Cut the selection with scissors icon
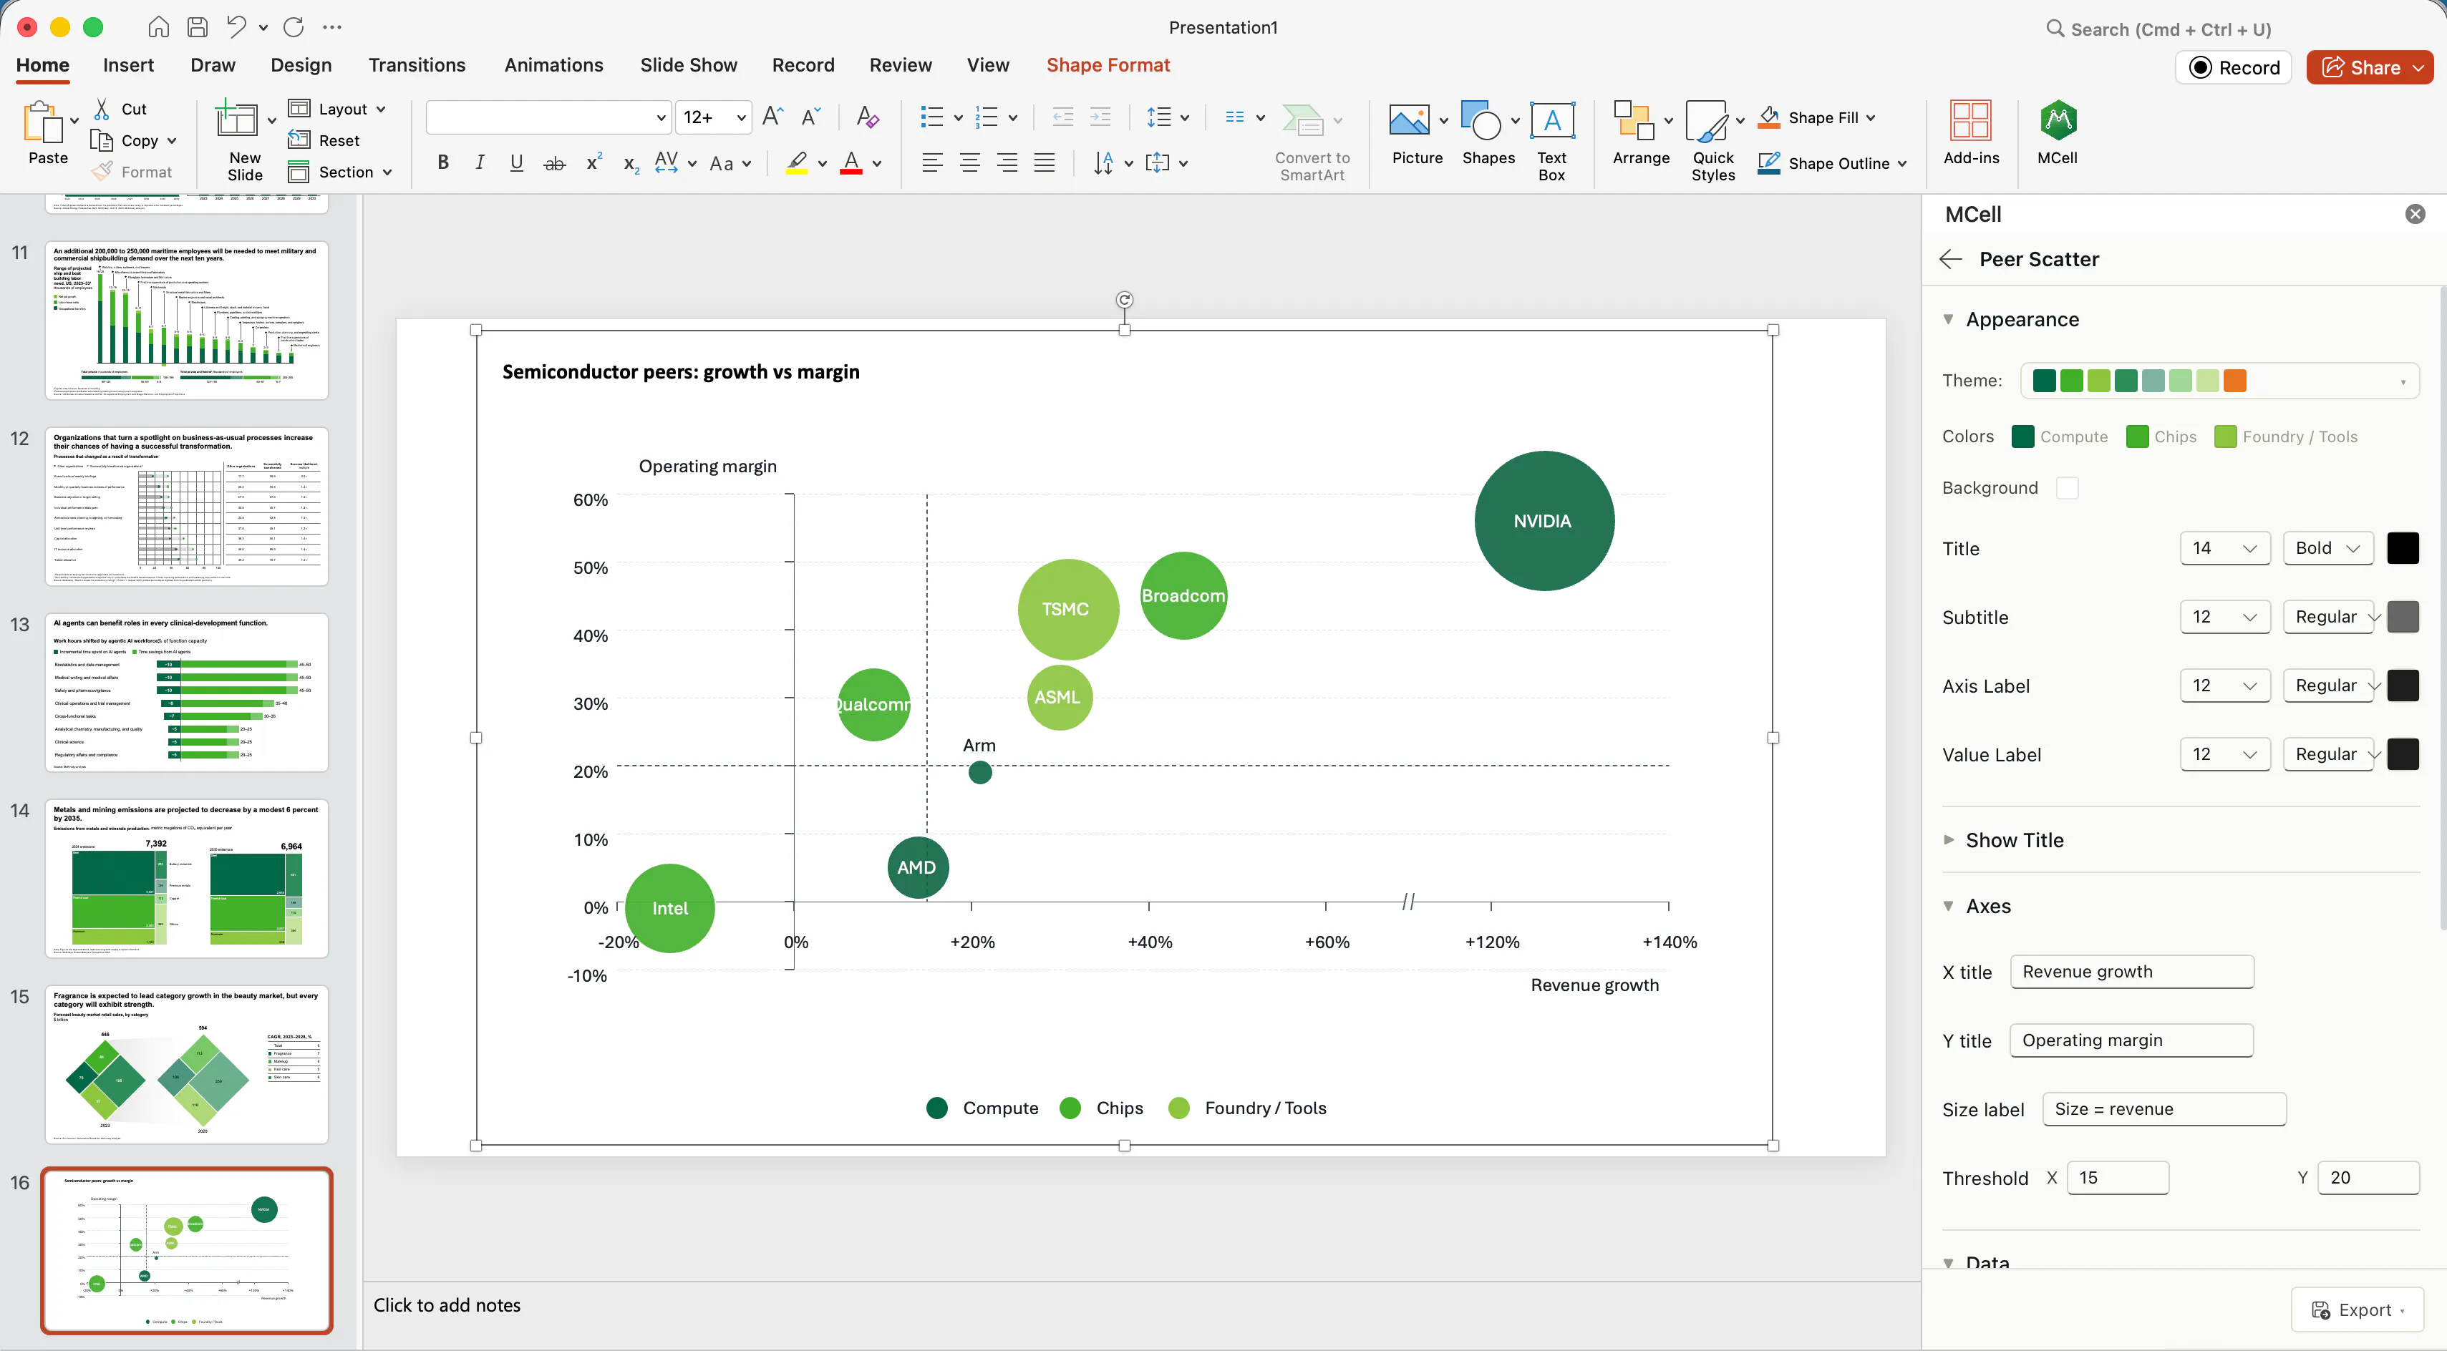Screen dimensions: 2447x1351 102,109
